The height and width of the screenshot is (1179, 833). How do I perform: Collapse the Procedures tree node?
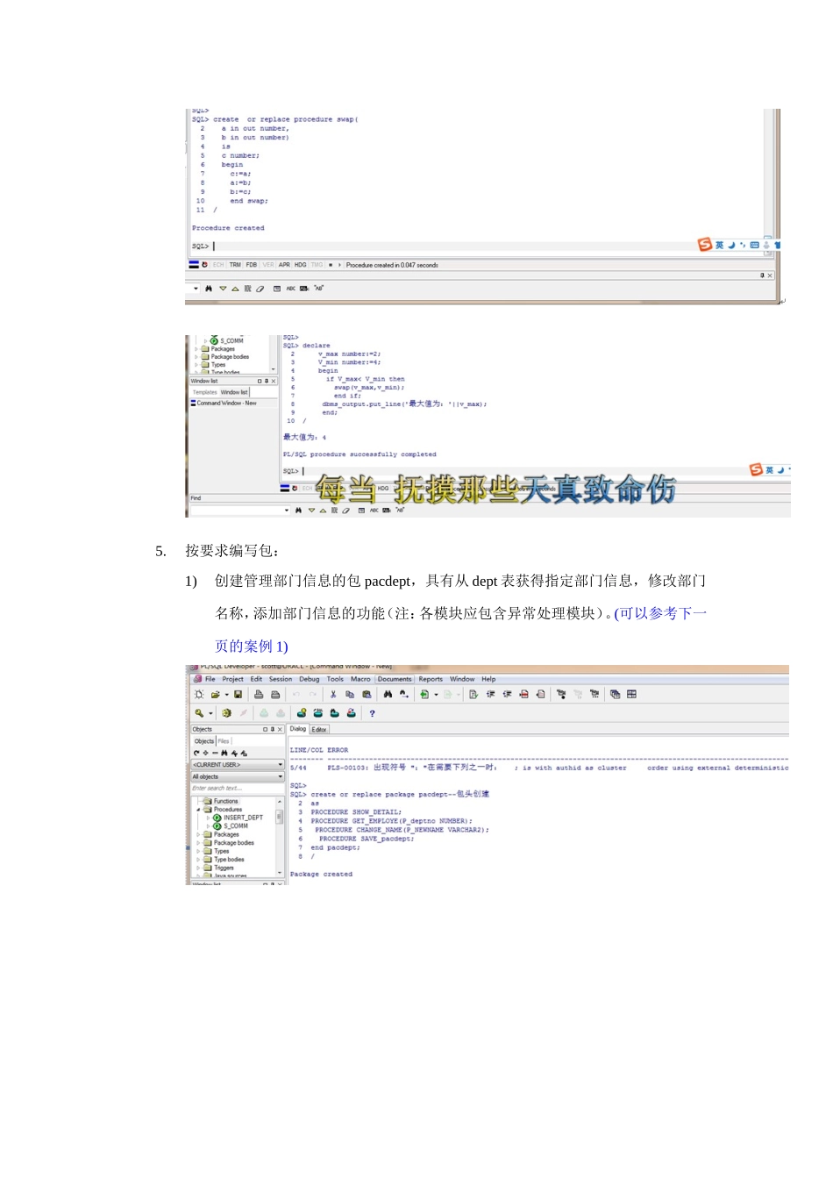pyautogui.click(x=198, y=810)
